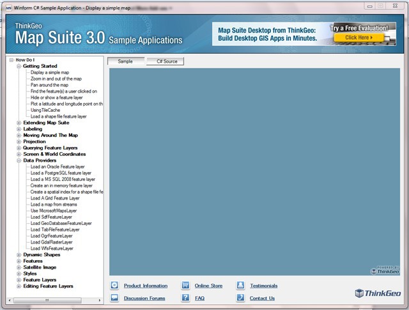Select Load OgrFeatureLayer sample
409x310 pixels.
pyautogui.click(x=51, y=236)
